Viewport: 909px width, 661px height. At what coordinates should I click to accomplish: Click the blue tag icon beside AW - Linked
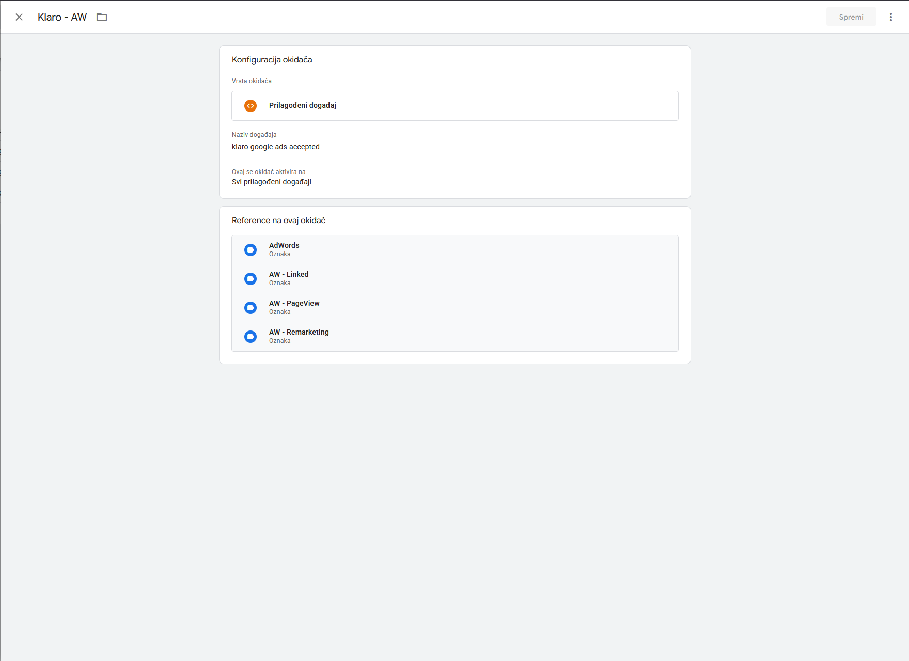tap(250, 279)
